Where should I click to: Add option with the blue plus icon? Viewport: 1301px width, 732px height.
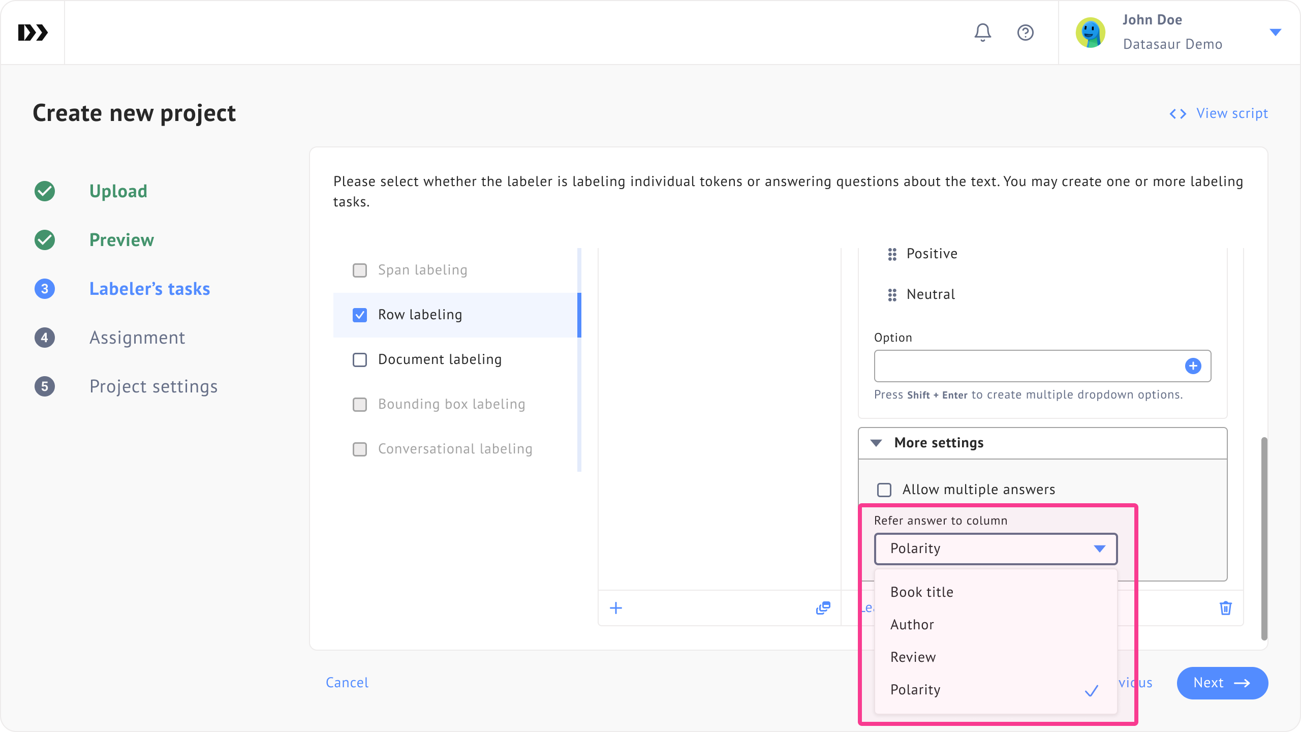pyautogui.click(x=1193, y=366)
